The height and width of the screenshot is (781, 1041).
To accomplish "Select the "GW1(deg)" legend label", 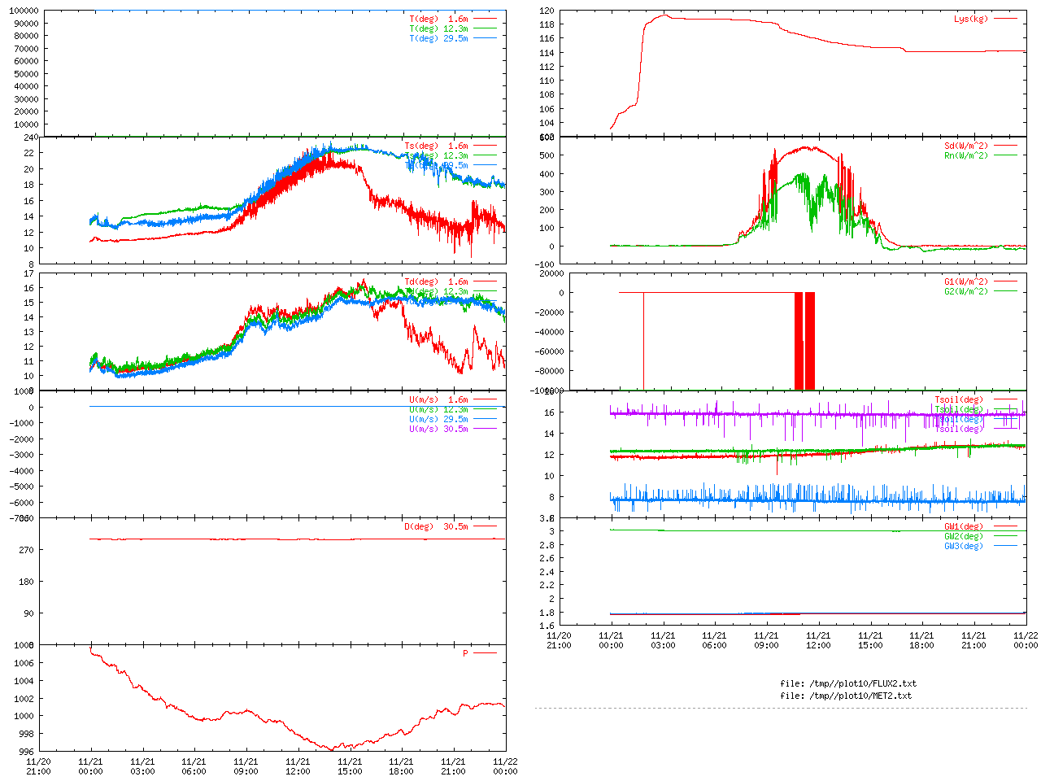I will pyautogui.click(x=964, y=526).
